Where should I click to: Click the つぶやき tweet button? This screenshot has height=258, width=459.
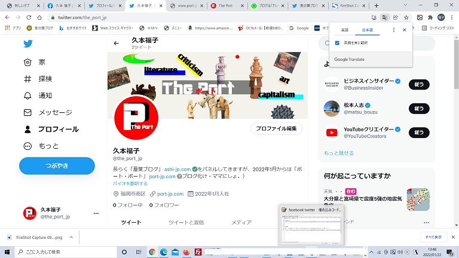[57, 165]
